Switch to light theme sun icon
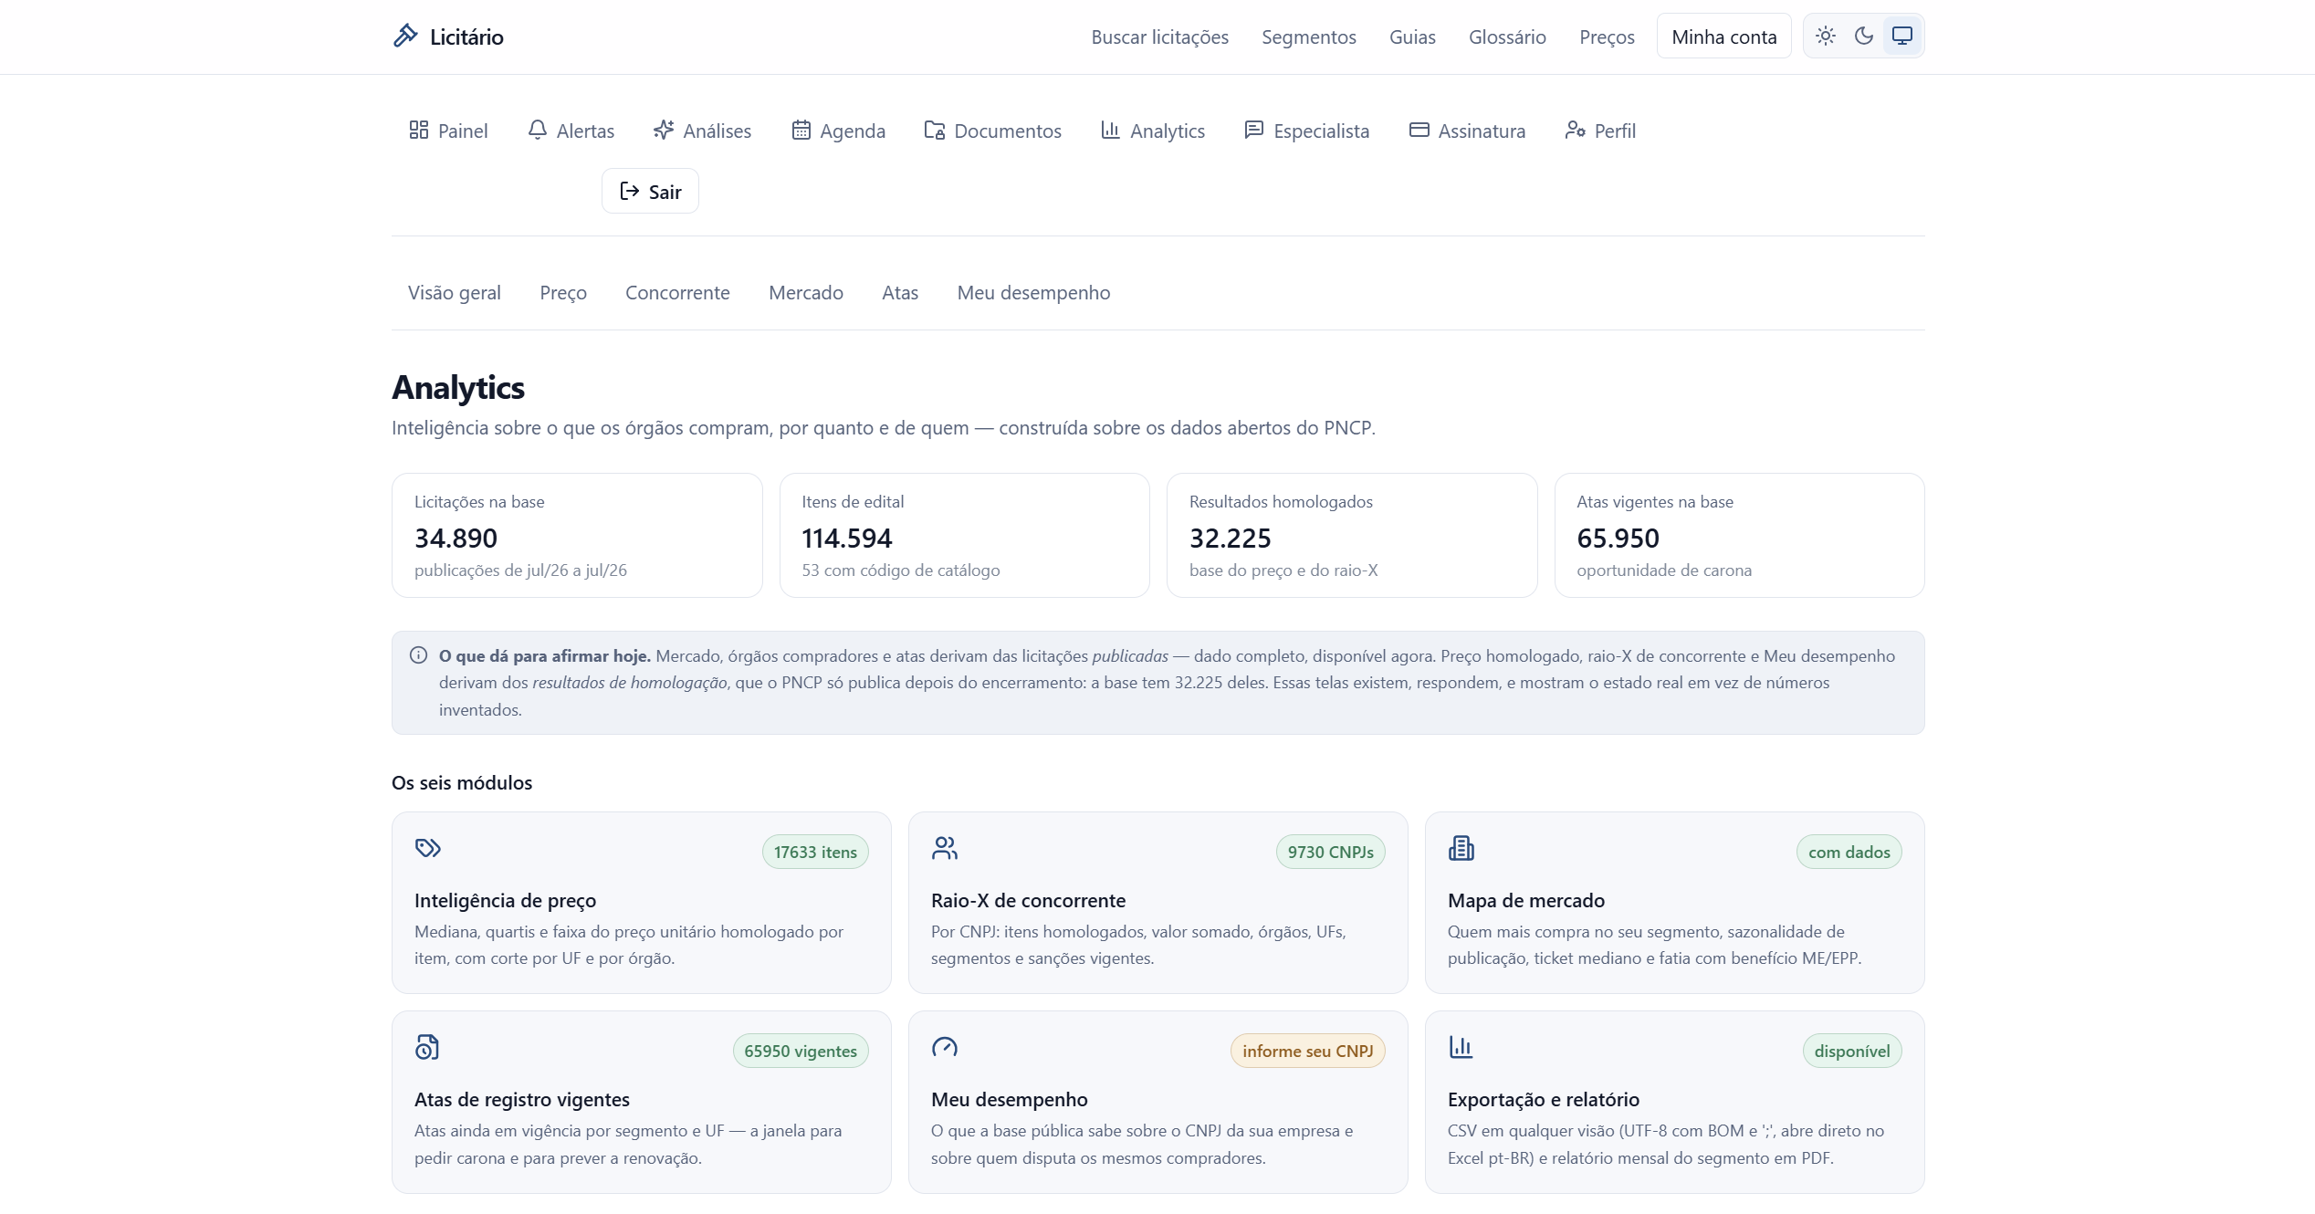This screenshot has height=1214, width=2315. (1826, 36)
